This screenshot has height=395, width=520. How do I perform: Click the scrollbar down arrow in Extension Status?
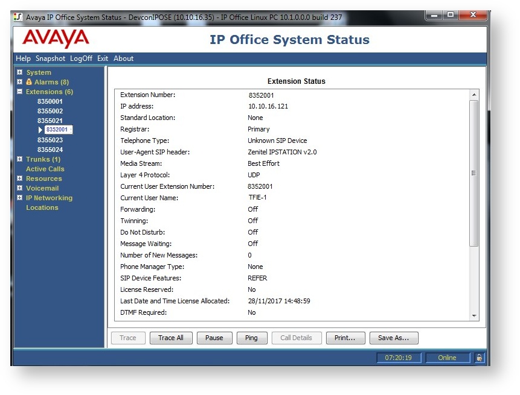[x=473, y=315]
